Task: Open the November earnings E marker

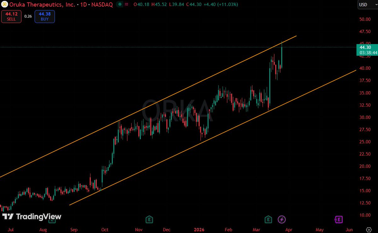Action: (x=149, y=219)
